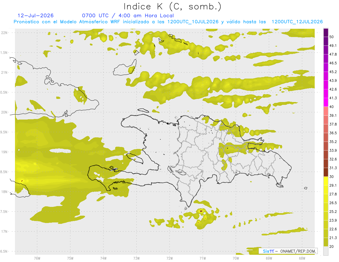This screenshot has height=262, width=339.
Task: Click the colorbar value label 21.3
Action: click(x=333, y=238)
